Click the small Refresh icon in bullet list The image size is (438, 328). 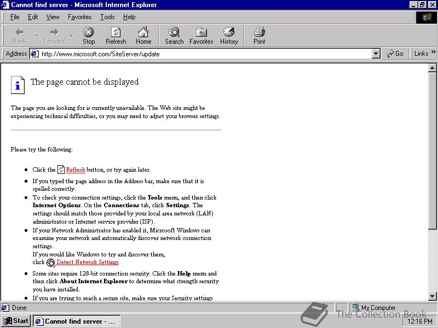click(61, 169)
